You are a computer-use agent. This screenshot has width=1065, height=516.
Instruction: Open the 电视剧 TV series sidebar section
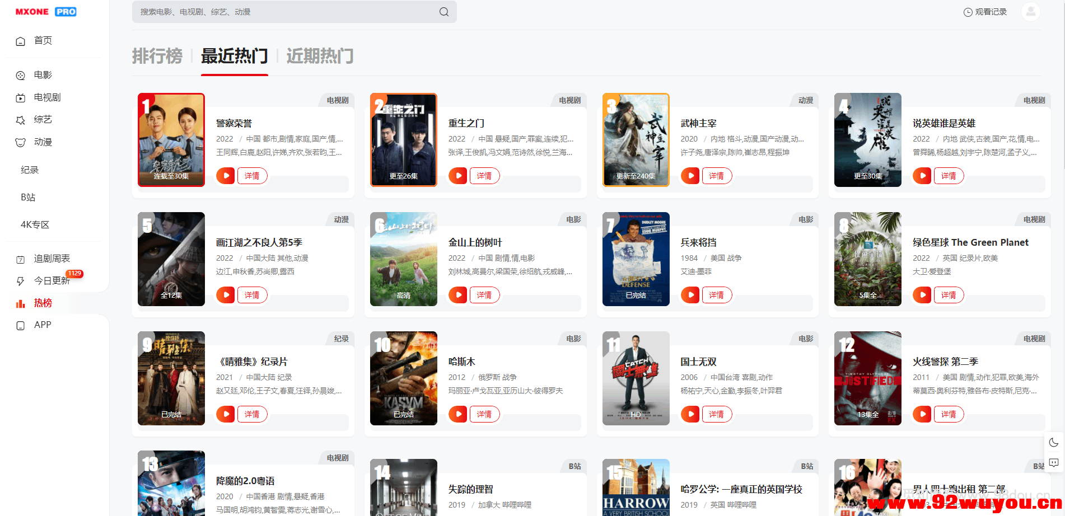(45, 97)
